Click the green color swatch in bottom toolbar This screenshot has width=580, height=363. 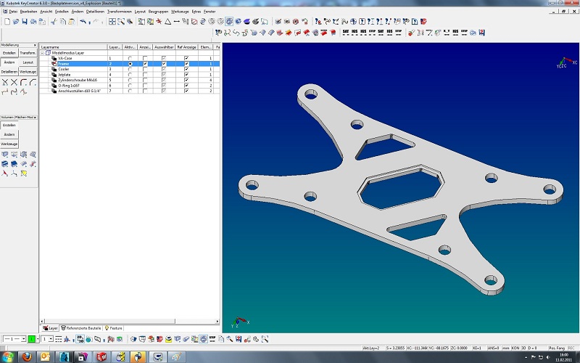click(x=31, y=339)
